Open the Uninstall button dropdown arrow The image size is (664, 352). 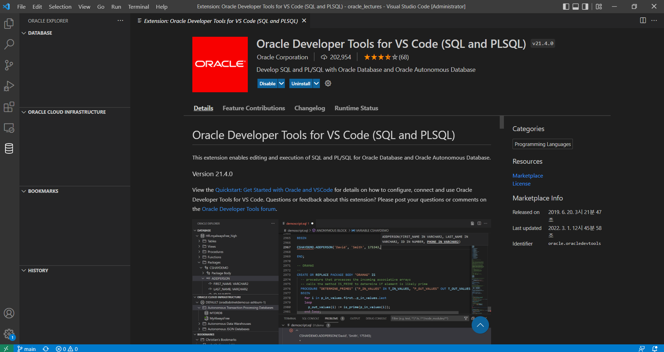[x=316, y=84]
